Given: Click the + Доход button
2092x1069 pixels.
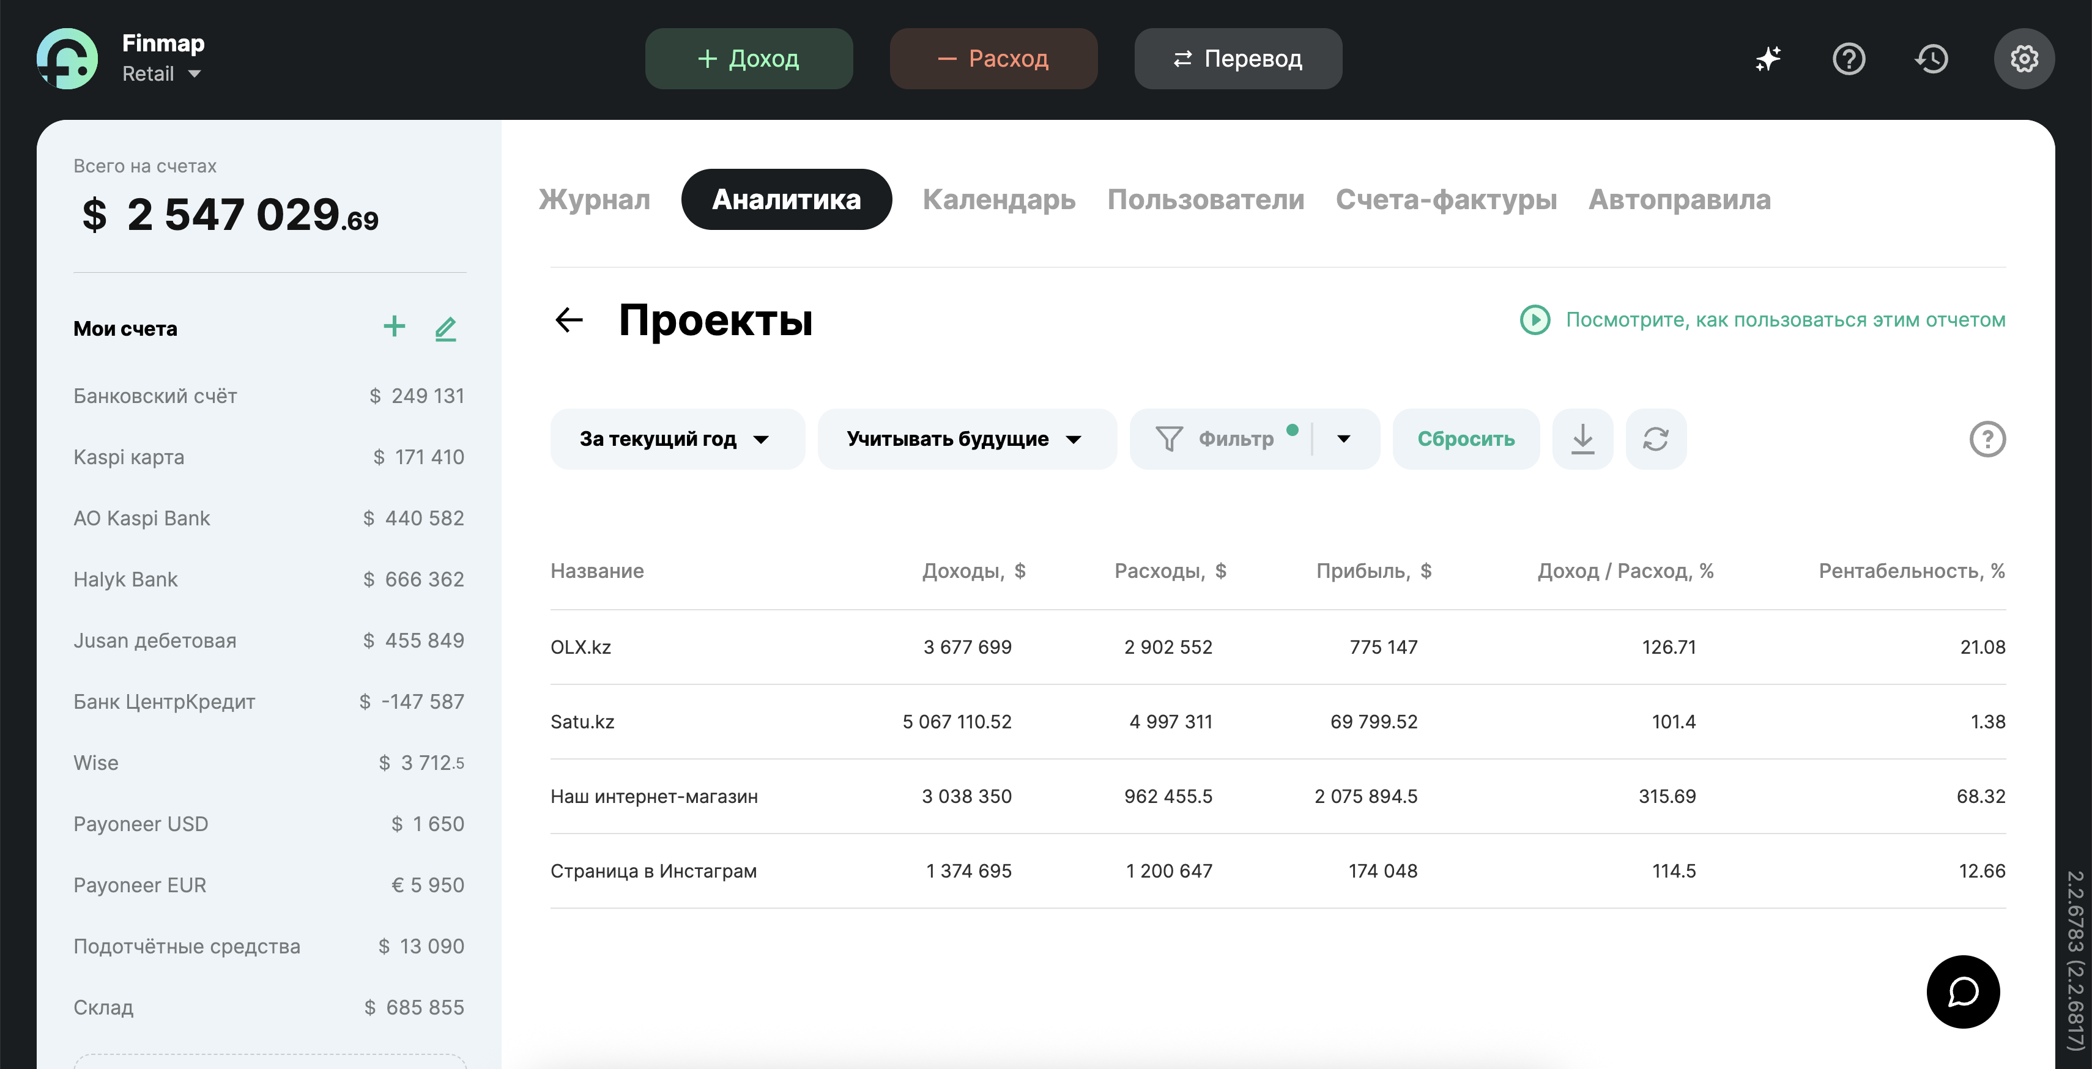Looking at the screenshot, I should tap(749, 59).
